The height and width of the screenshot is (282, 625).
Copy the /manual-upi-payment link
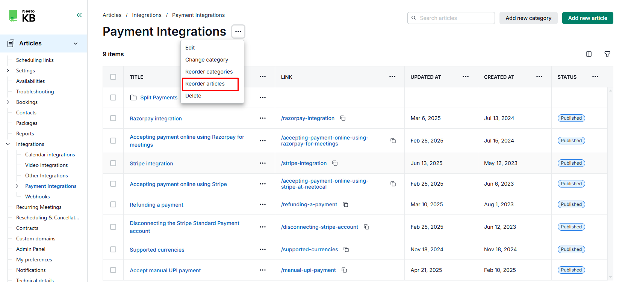[x=344, y=270]
